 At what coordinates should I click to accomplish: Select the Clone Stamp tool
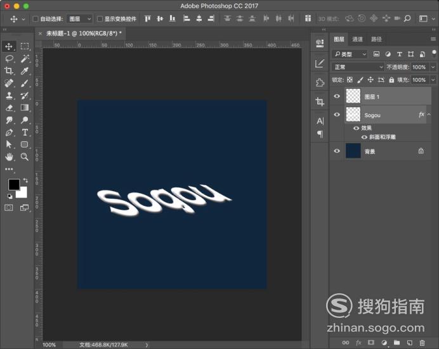point(9,96)
